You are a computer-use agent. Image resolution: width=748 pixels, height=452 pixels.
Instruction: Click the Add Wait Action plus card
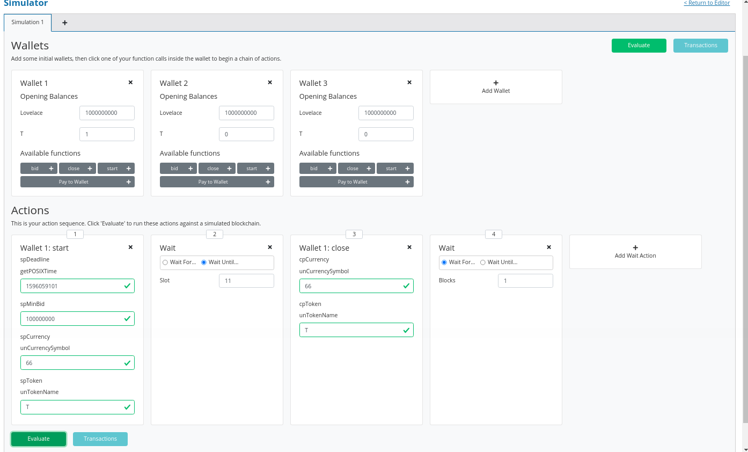tap(635, 252)
